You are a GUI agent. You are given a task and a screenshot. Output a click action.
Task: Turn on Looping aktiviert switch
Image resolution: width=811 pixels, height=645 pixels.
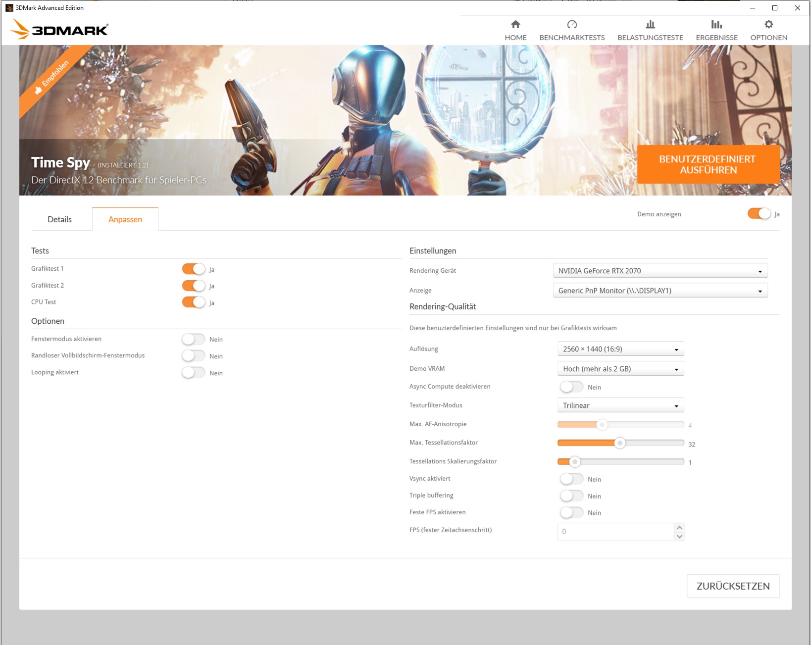point(194,372)
